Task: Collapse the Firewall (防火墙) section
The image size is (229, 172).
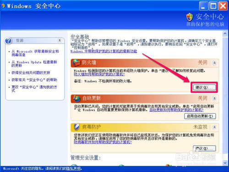Action: (214, 63)
